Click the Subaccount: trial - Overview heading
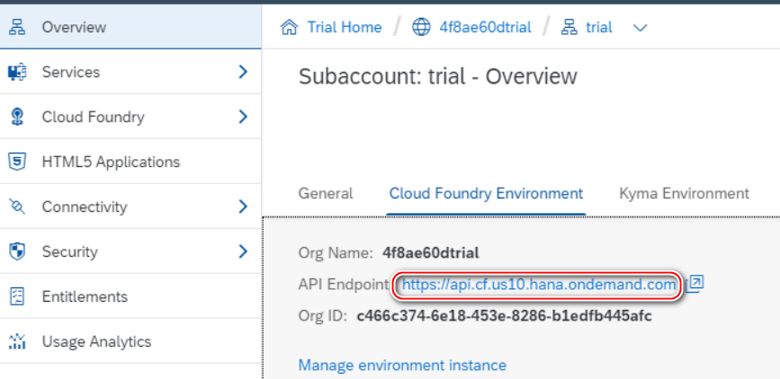 438,77
